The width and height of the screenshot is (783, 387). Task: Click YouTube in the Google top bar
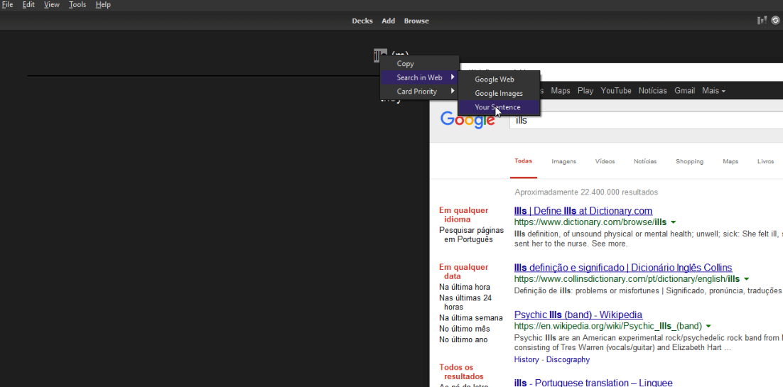[x=616, y=90]
